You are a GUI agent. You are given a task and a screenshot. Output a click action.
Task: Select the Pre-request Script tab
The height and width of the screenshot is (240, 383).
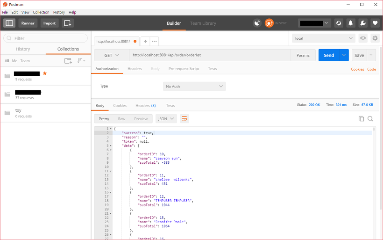[184, 69]
